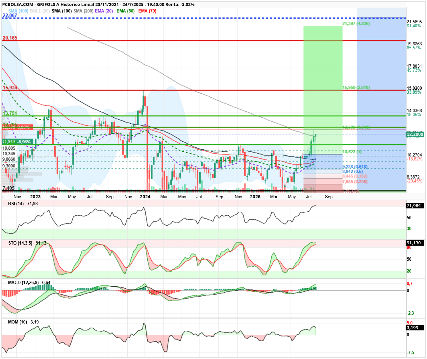The width and height of the screenshot is (427, 359).
Task: Click the 17,8031 price axis value
Action: point(414,66)
